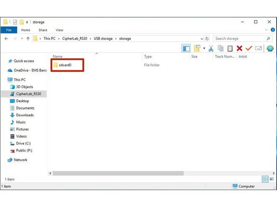Select Desktop in the navigation pane

click(x=20, y=101)
